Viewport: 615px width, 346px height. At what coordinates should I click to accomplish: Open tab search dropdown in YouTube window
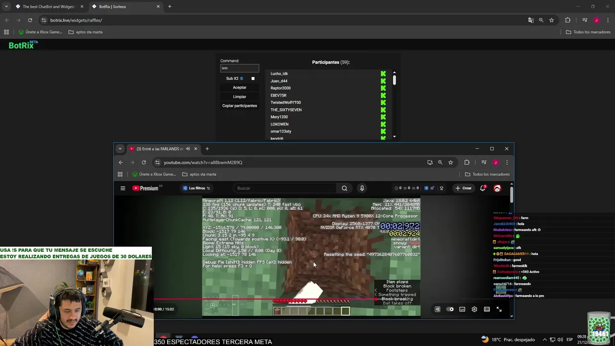(120, 148)
